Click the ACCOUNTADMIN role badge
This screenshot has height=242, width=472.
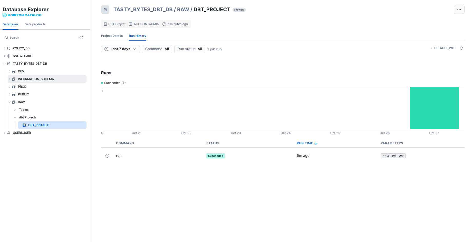pos(144,24)
